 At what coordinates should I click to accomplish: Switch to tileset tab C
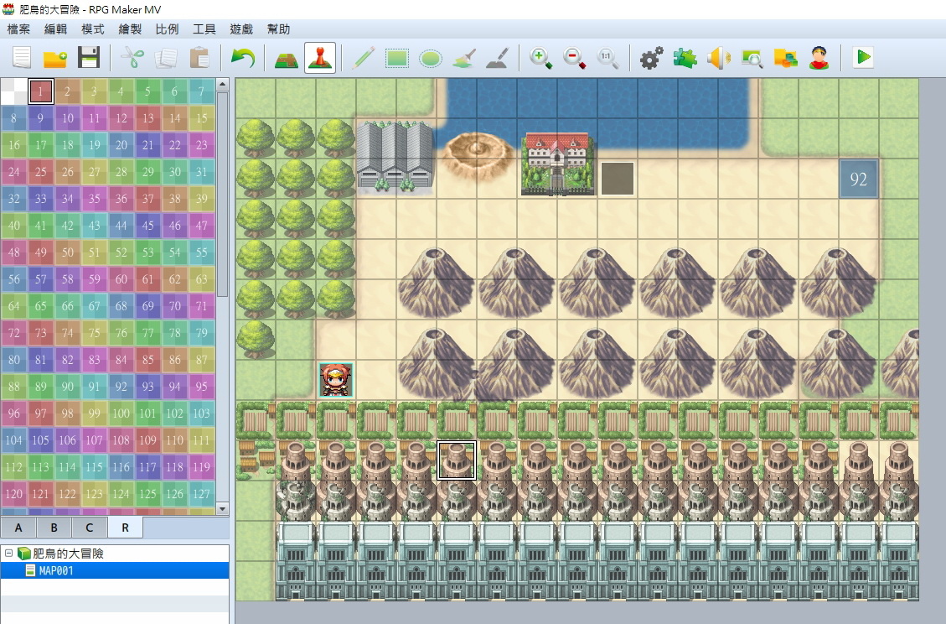(x=90, y=528)
